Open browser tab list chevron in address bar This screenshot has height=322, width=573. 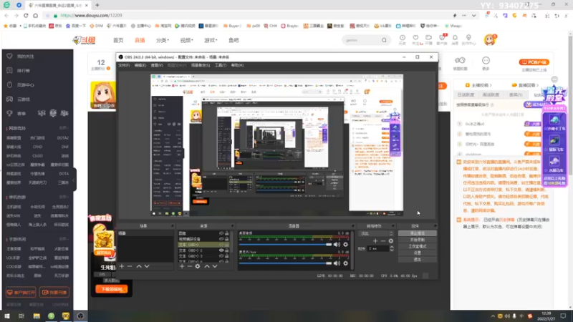pyautogui.click(x=473, y=16)
